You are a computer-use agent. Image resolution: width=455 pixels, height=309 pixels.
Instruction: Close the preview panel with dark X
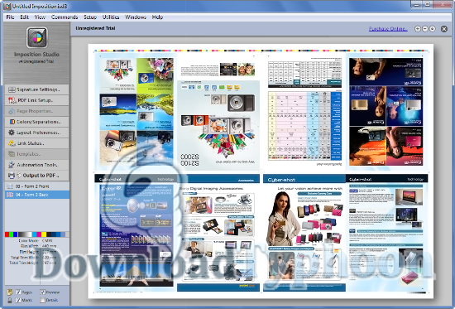click(444, 29)
